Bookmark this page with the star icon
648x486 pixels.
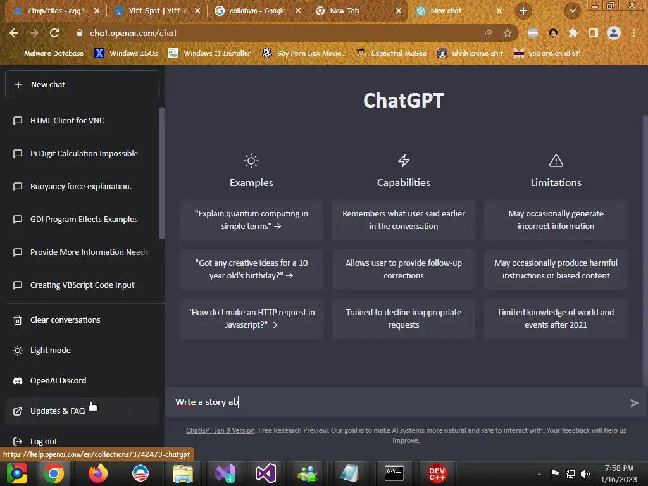click(508, 34)
